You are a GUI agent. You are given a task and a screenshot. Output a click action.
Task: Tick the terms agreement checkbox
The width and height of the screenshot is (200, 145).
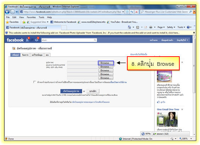point(34,82)
